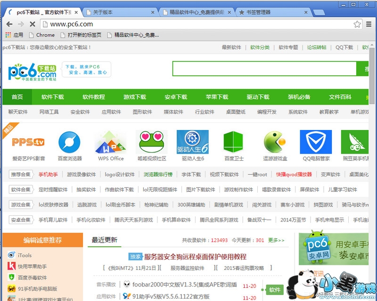Close the 书签管理器 tab
The height and width of the screenshot is (301, 377).
tap(306, 12)
